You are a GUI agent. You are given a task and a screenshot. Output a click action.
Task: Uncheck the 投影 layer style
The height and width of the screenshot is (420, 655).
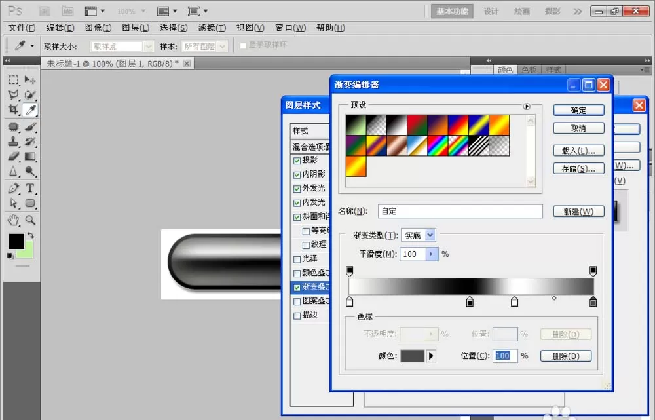[297, 161]
